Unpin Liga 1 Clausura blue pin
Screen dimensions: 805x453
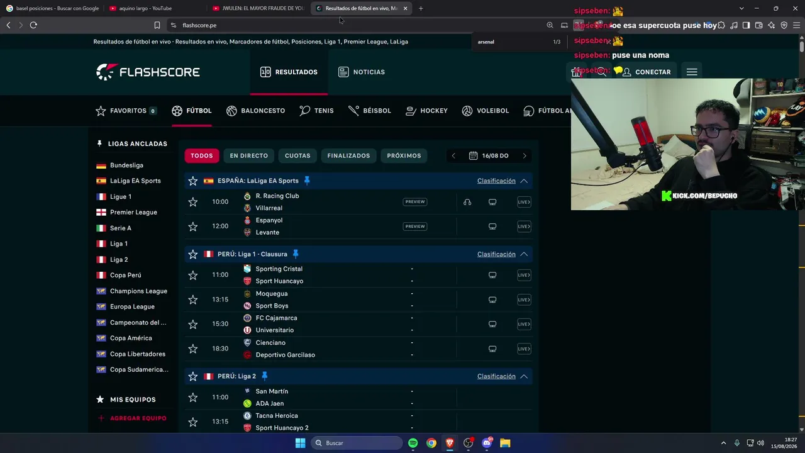pyautogui.click(x=296, y=254)
